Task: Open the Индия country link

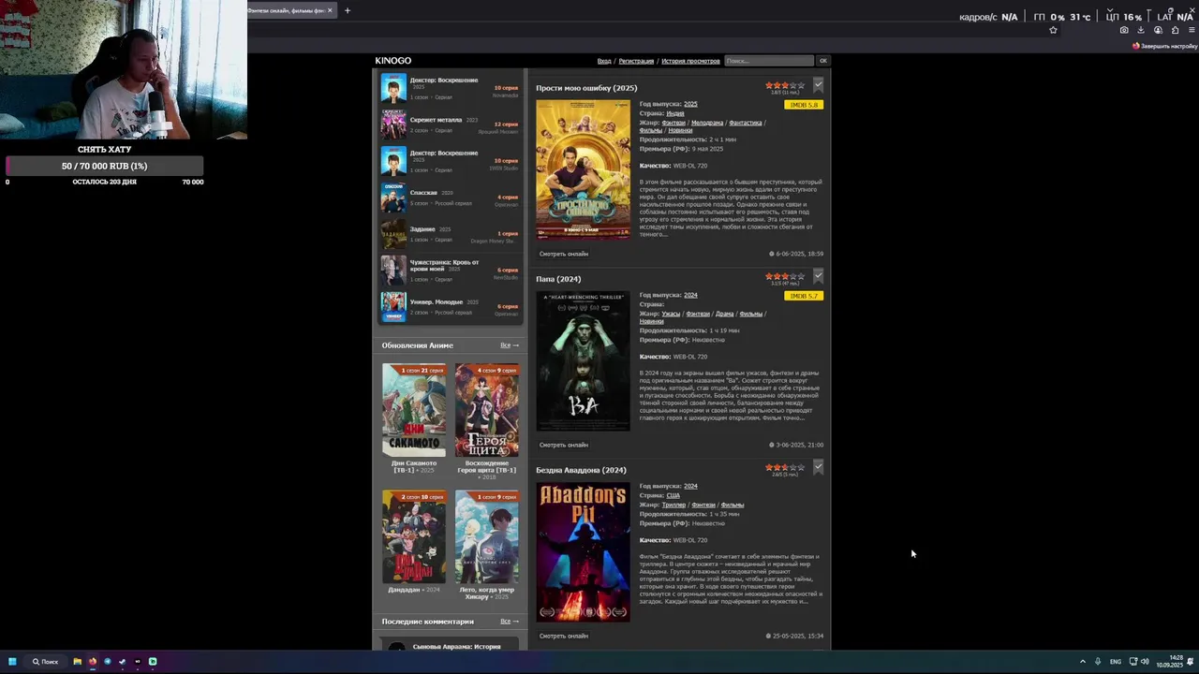Action: (675, 113)
